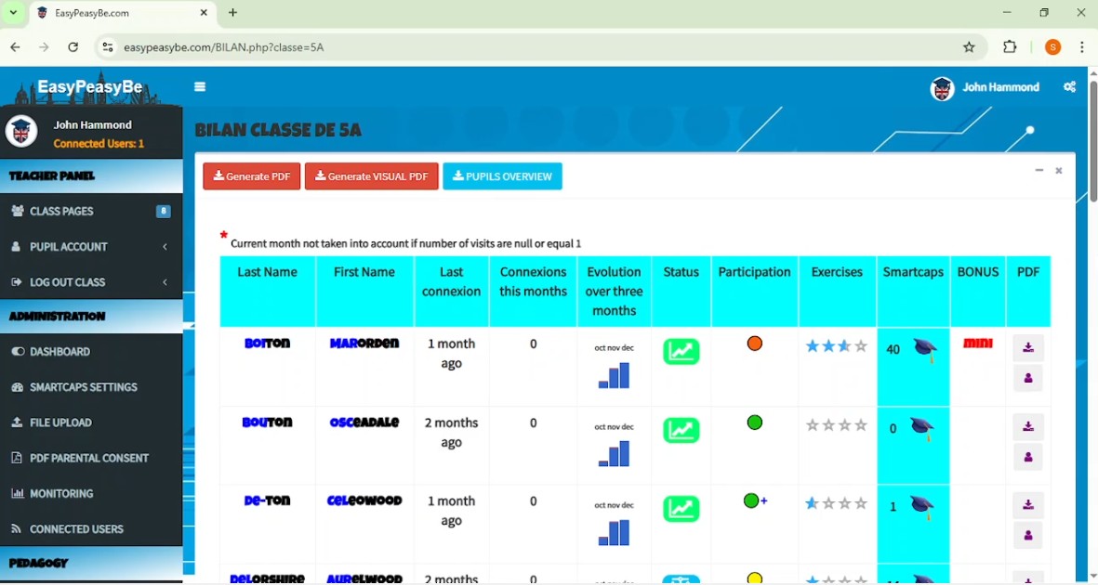Click the hamburger sidebar toggle icon
The image size is (1098, 585).
pos(200,87)
